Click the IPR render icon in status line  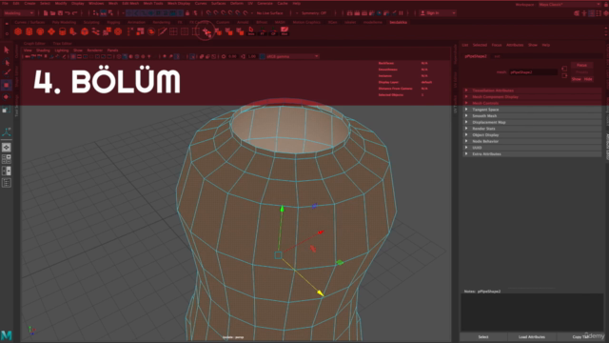pyautogui.click(x=364, y=13)
